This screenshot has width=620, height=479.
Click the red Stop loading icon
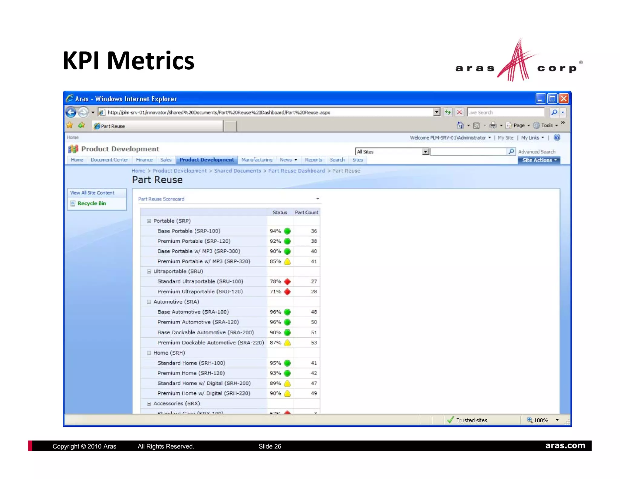click(x=459, y=112)
